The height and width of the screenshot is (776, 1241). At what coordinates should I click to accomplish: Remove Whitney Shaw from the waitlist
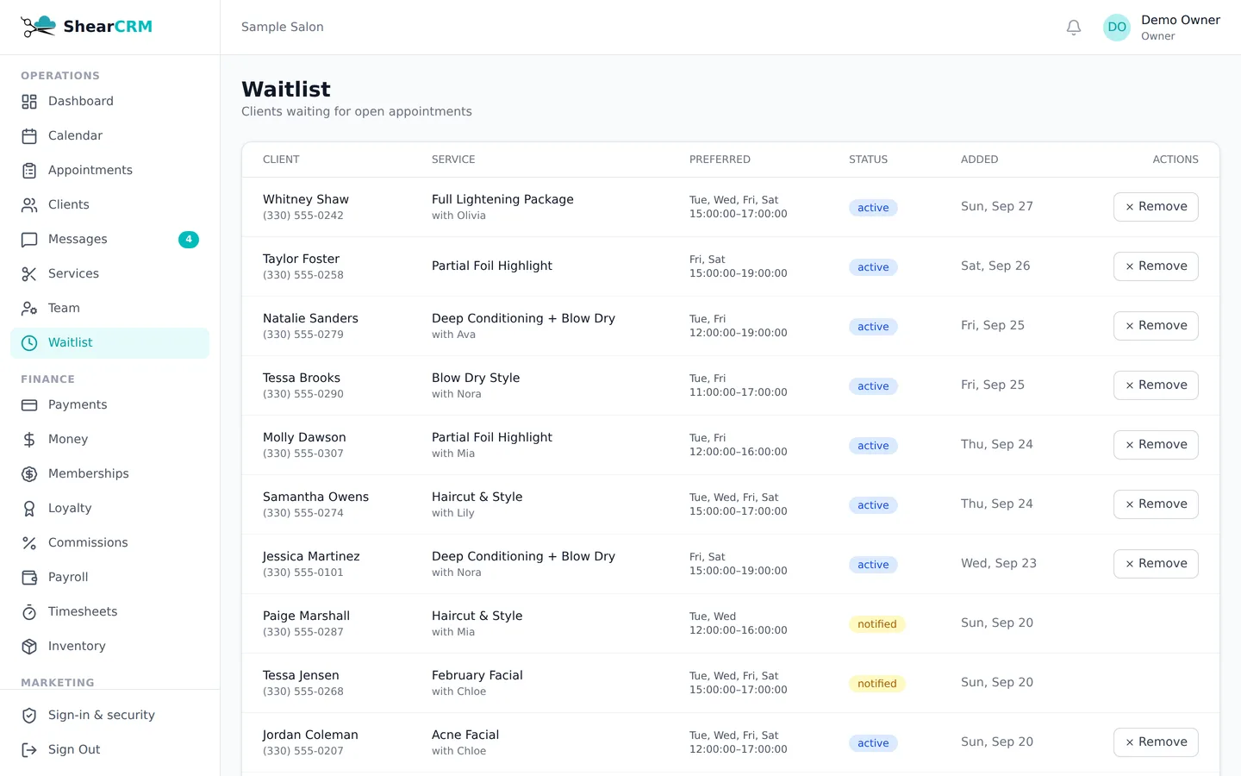(x=1156, y=207)
